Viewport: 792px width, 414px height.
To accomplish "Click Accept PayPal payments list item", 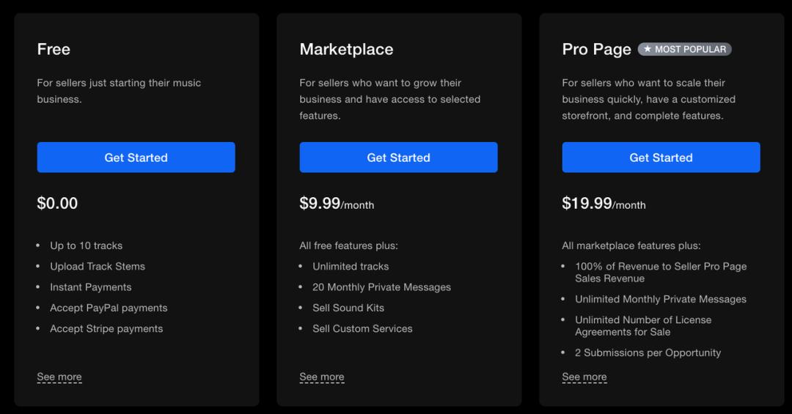I will (x=109, y=308).
